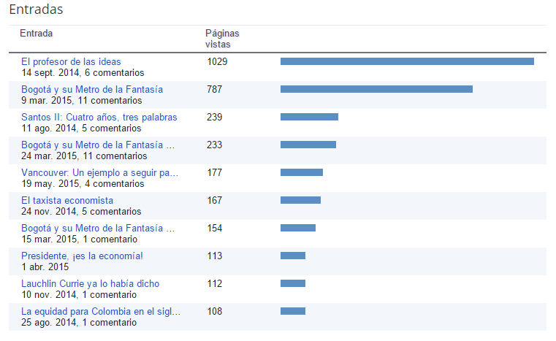Open the Bogotá Metro post dated 15 mar. 2015

pos(98,228)
